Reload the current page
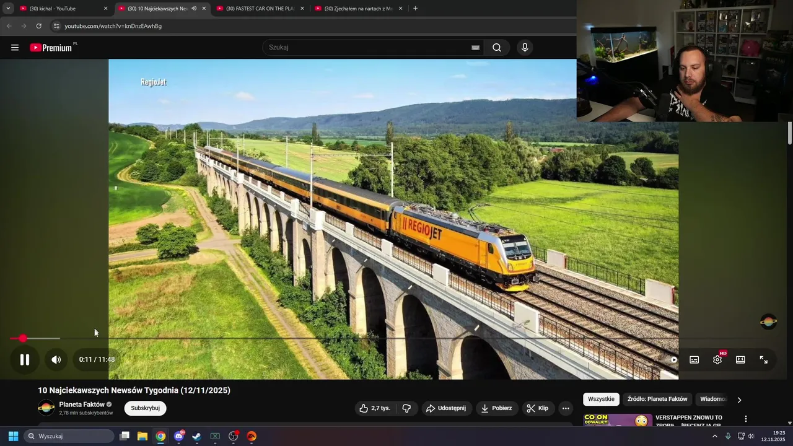This screenshot has height=446, width=793. (x=38, y=26)
